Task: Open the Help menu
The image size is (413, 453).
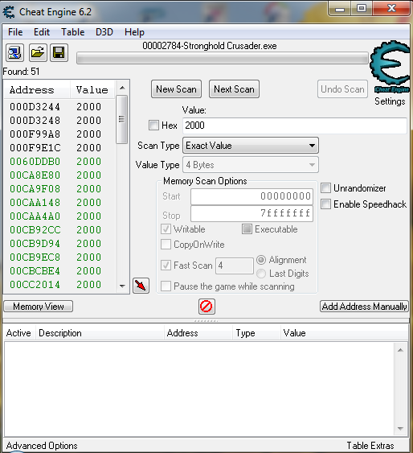Action: [x=134, y=32]
